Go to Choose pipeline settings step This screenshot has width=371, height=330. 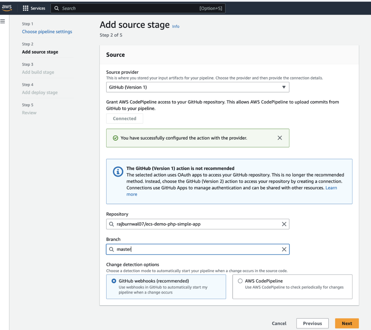click(47, 32)
